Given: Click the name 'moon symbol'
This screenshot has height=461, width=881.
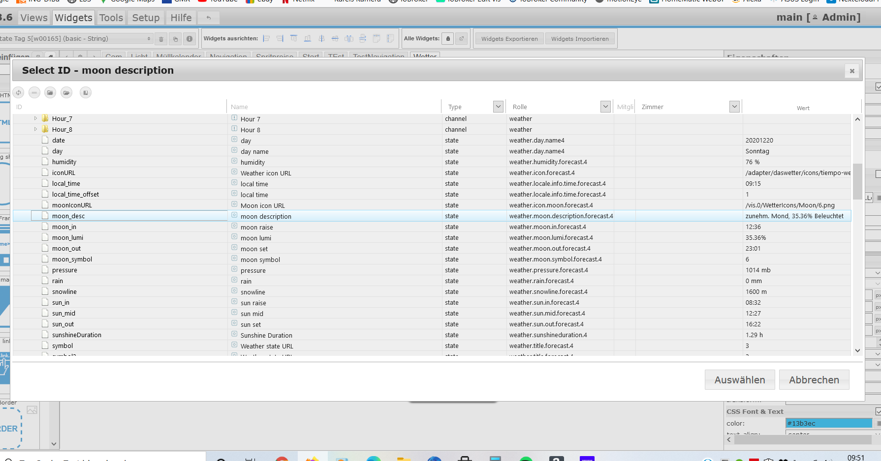Looking at the screenshot, I should pyautogui.click(x=260, y=259).
